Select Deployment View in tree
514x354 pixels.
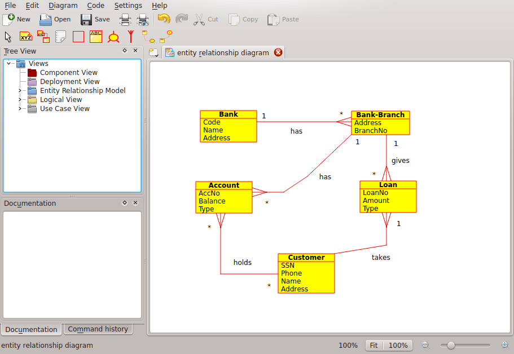[69, 82]
